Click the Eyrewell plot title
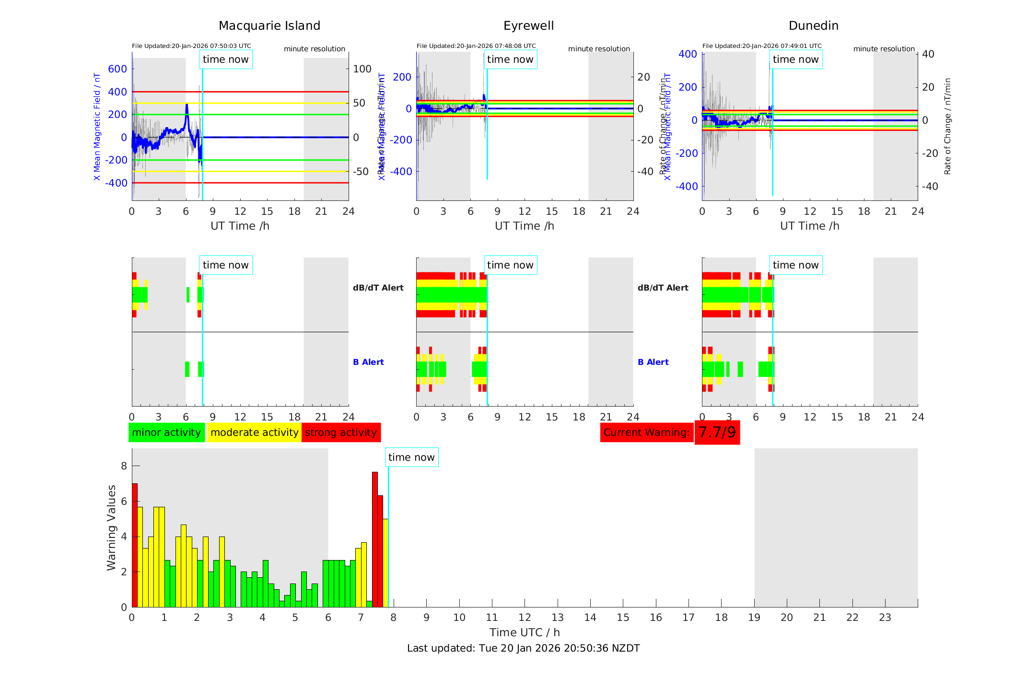1015x689 pixels. point(528,26)
